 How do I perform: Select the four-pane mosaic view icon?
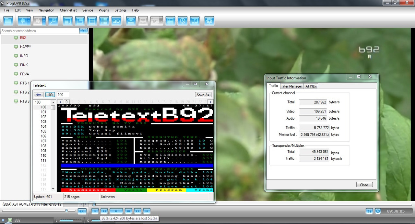tap(92, 21)
